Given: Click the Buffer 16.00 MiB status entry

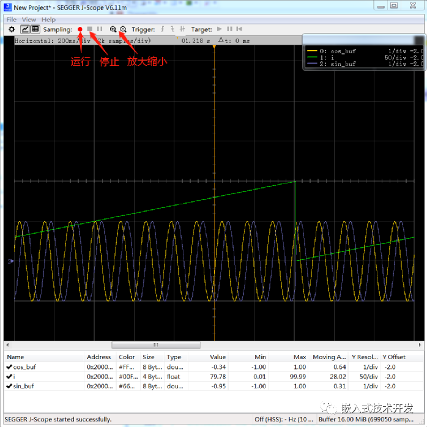Looking at the screenshot, I should (366, 419).
